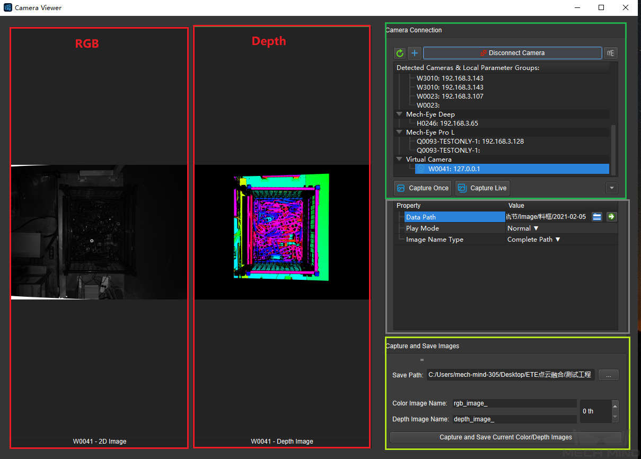Select the W0023 entry without IP address
Image resolution: width=641 pixels, height=459 pixels.
[428, 105]
